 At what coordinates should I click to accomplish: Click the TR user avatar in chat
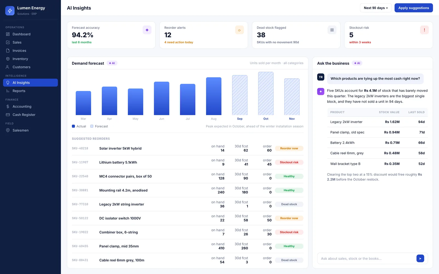pos(321,77)
